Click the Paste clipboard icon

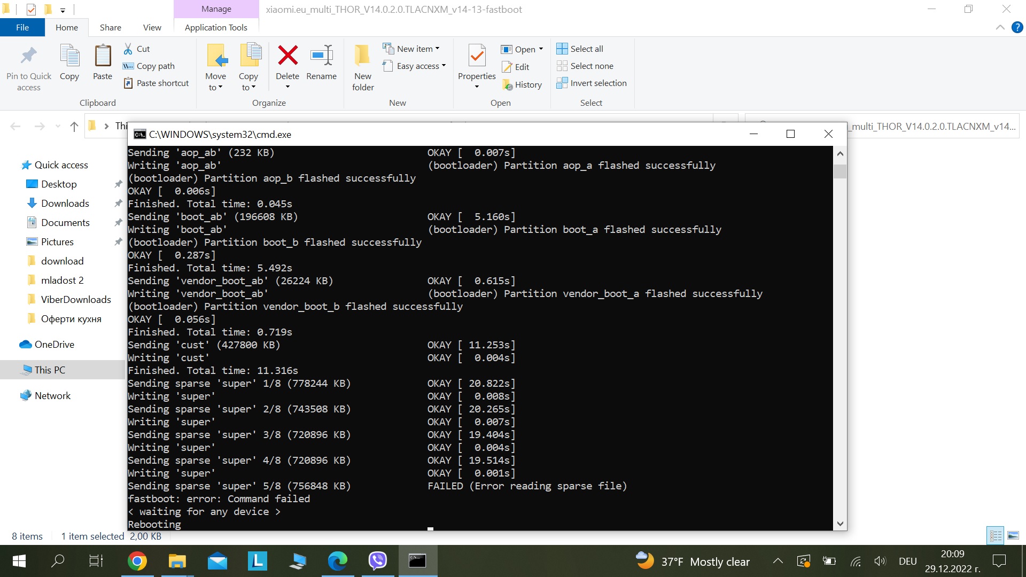tap(103, 56)
